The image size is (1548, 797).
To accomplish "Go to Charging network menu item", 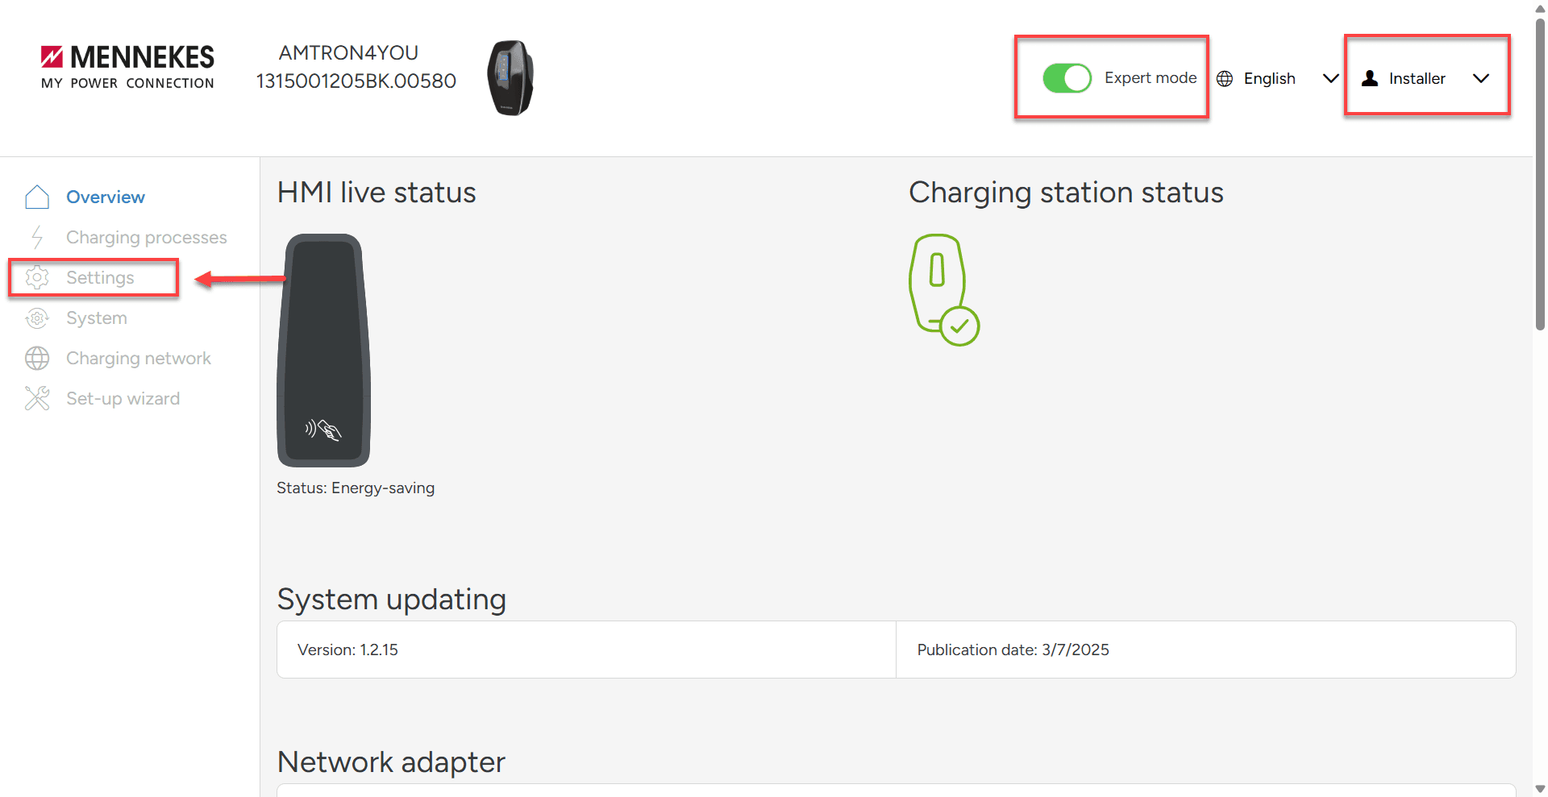I will [x=138, y=359].
